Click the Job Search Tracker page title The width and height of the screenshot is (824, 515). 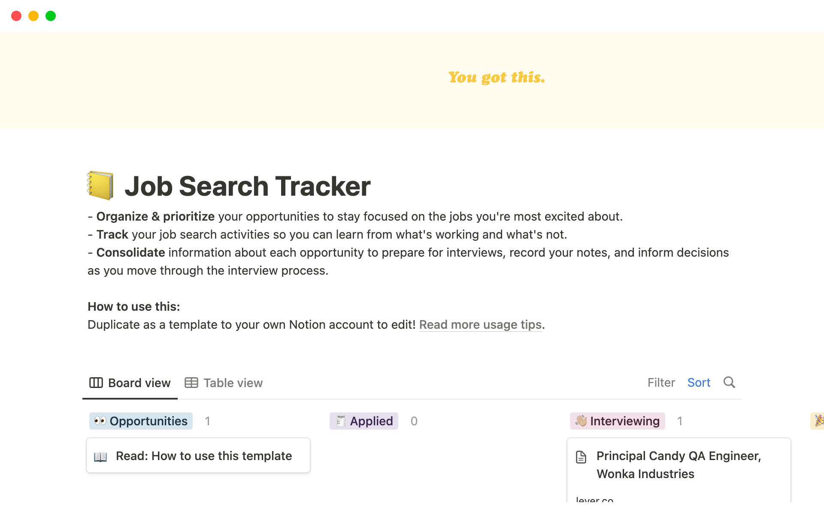coord(247,186)
